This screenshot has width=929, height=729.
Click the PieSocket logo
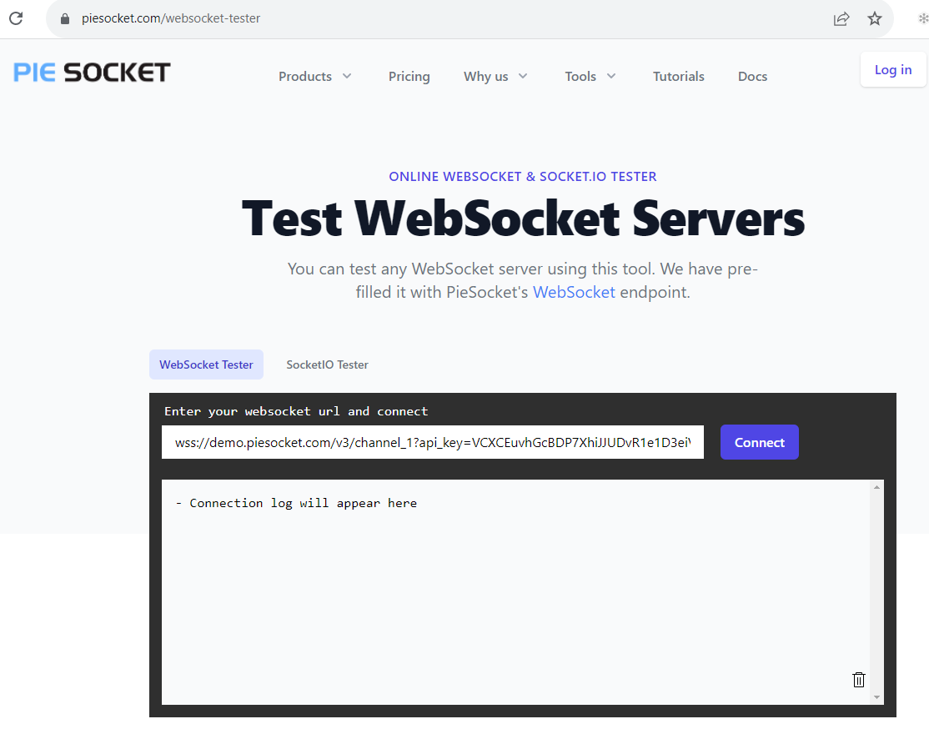92,73
